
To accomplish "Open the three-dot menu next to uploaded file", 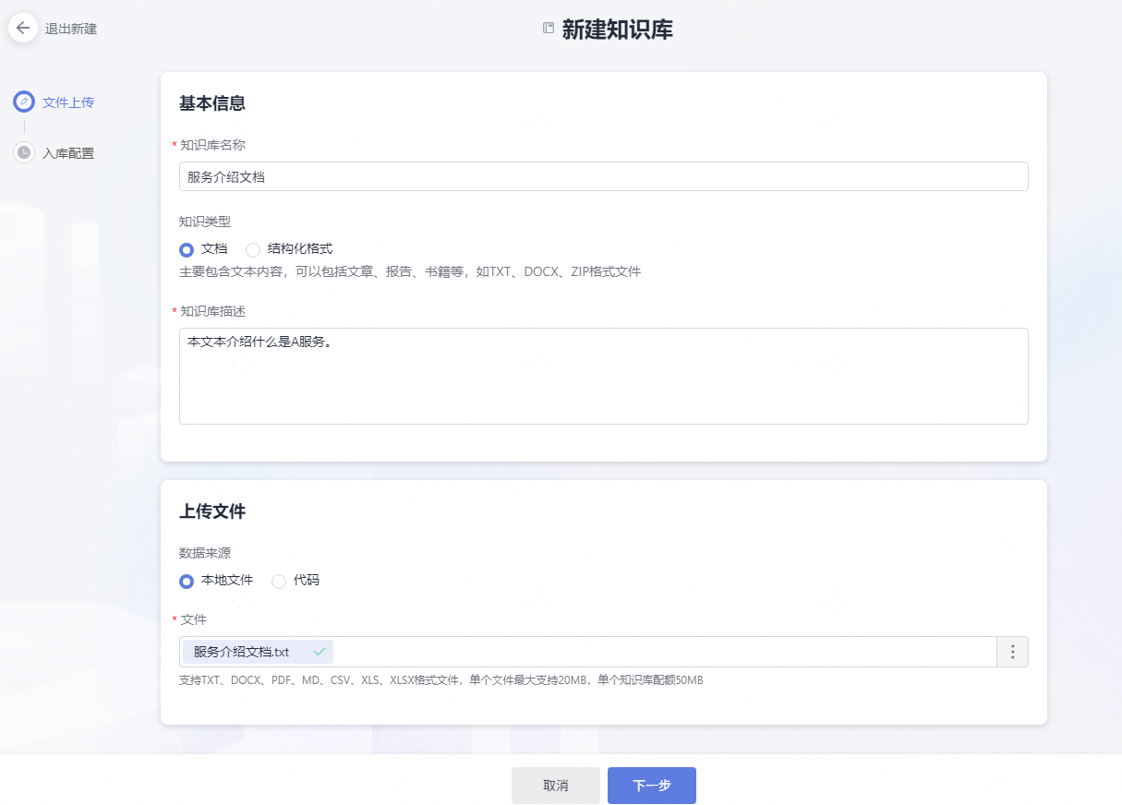I will [1012, 651].
